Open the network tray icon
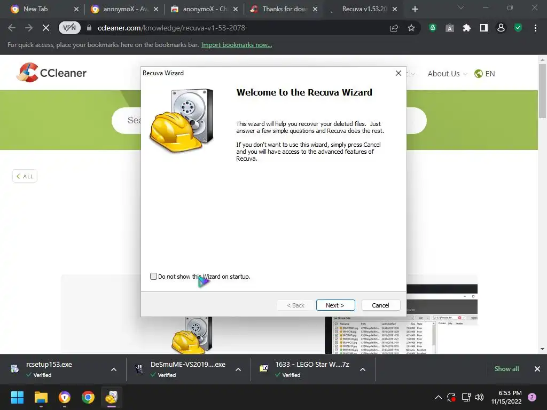The width and height of the screenshot is (547, 410). click(466, 397)
